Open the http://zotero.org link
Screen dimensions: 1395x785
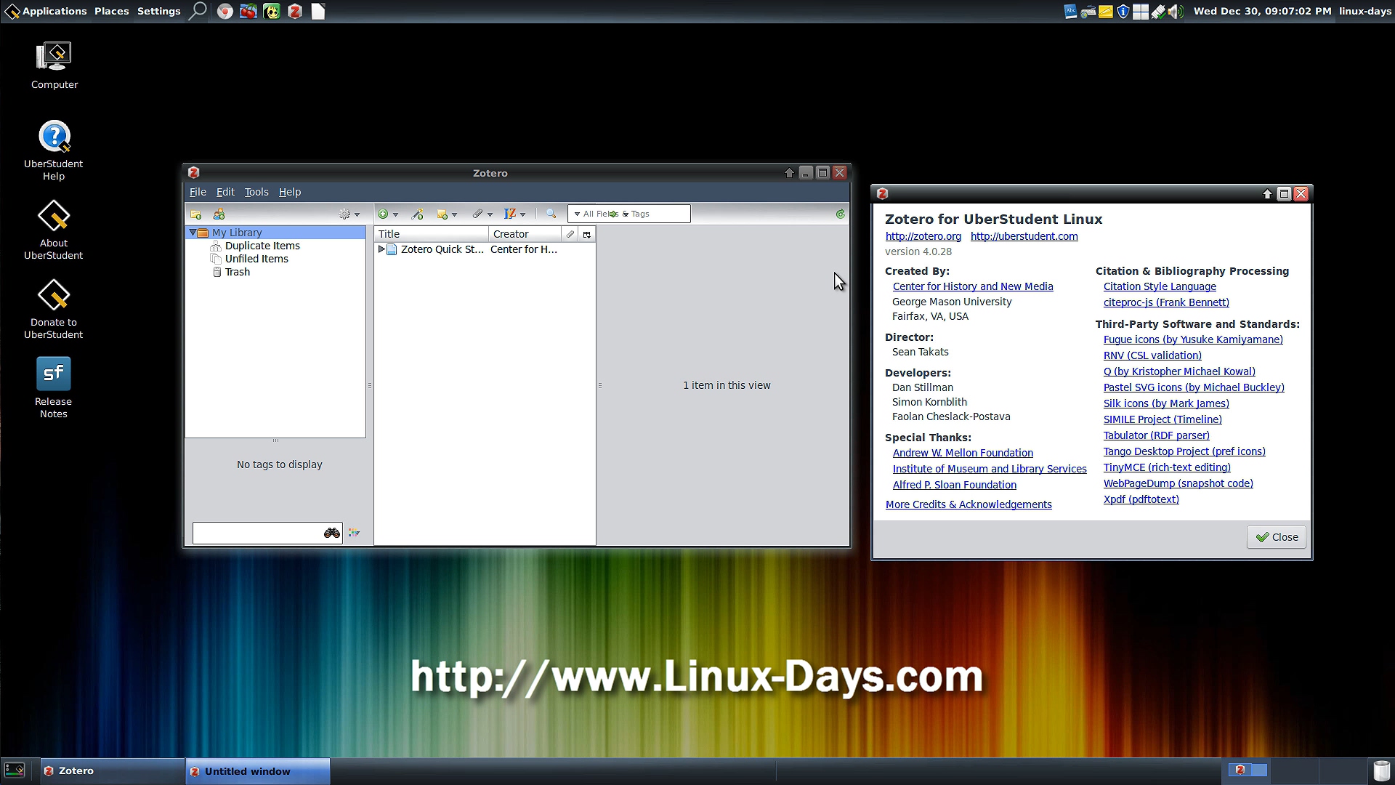coord(923,236)
